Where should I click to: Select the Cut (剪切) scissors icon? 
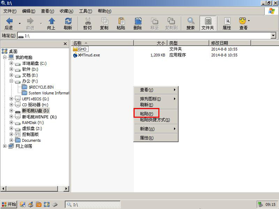pyautogui.click(x=88, y=21)
